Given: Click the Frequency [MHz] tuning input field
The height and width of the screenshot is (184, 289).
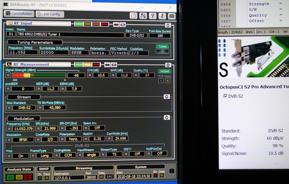Looking at the screenshot, I should 23,52.
